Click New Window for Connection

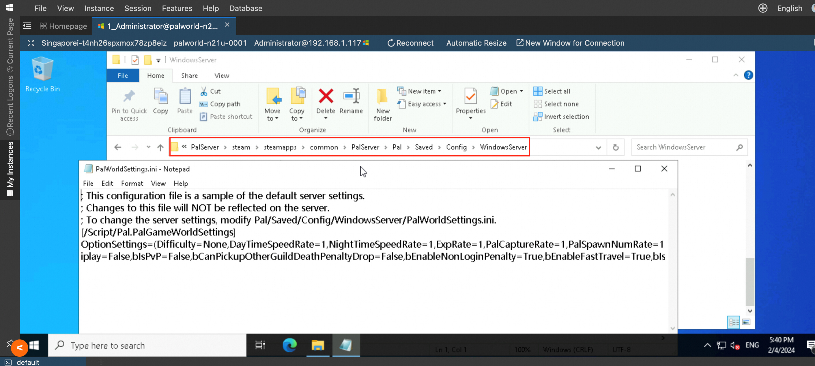(x=570, y=43)
